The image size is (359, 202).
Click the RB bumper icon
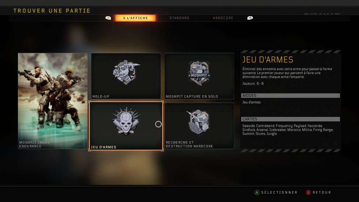(250, 18)
